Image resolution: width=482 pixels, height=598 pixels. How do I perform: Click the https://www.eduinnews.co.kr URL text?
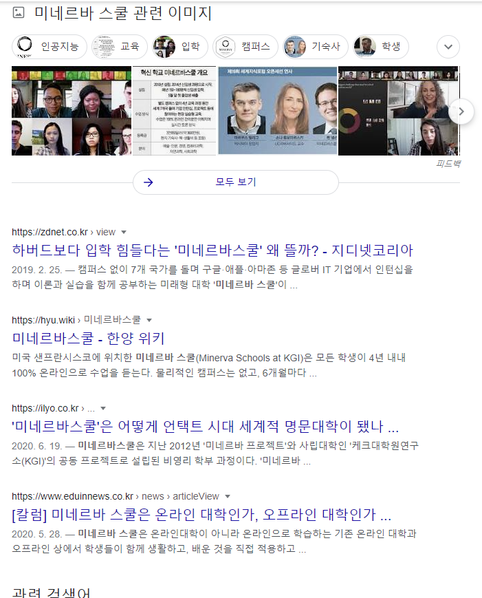pos(72,496)
